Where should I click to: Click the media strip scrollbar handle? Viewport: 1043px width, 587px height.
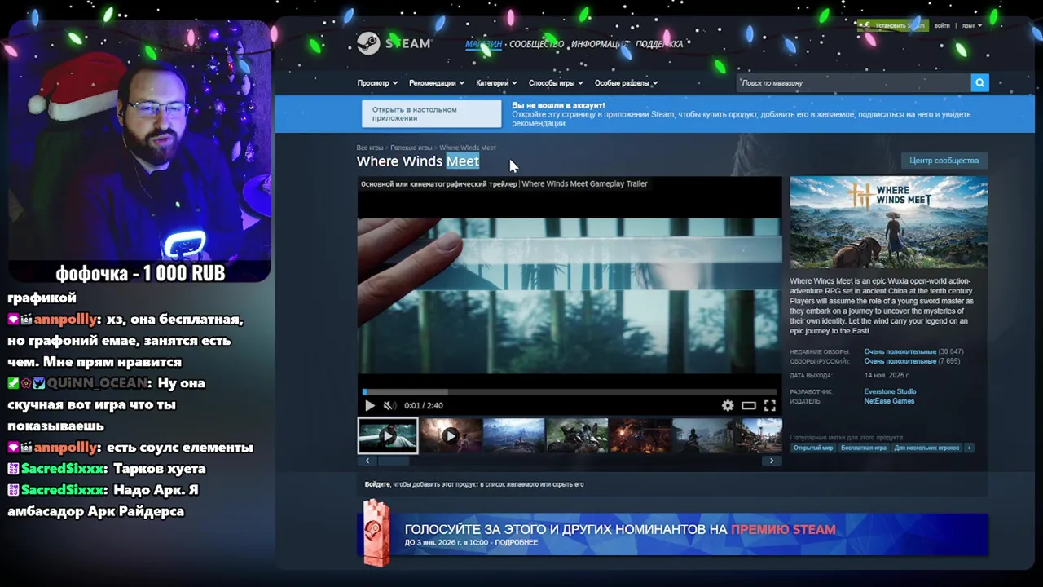pyautogui.click(x=394, y=461)
